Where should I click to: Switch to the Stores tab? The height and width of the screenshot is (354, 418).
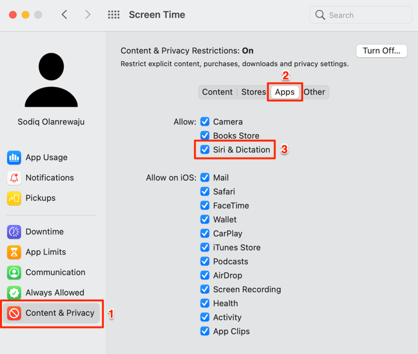[x=253, y=92]
